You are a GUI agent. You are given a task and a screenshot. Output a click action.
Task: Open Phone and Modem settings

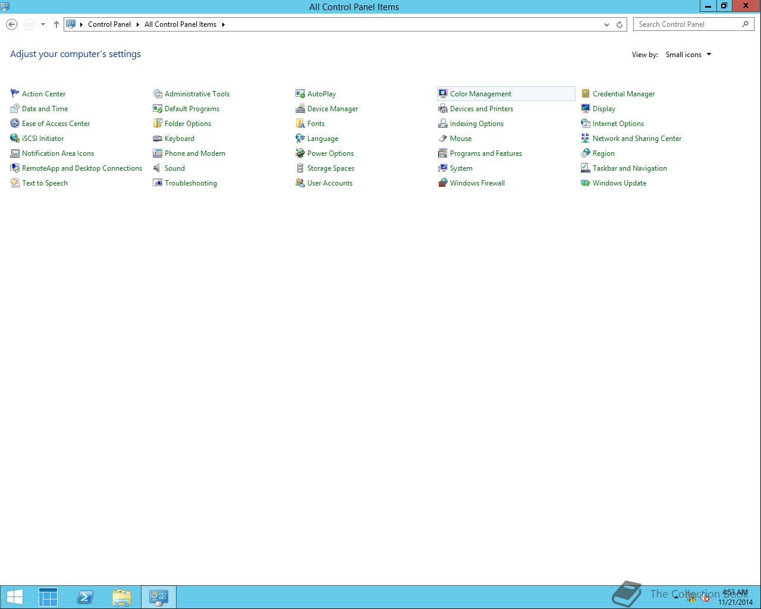click(x=195, y=153)
